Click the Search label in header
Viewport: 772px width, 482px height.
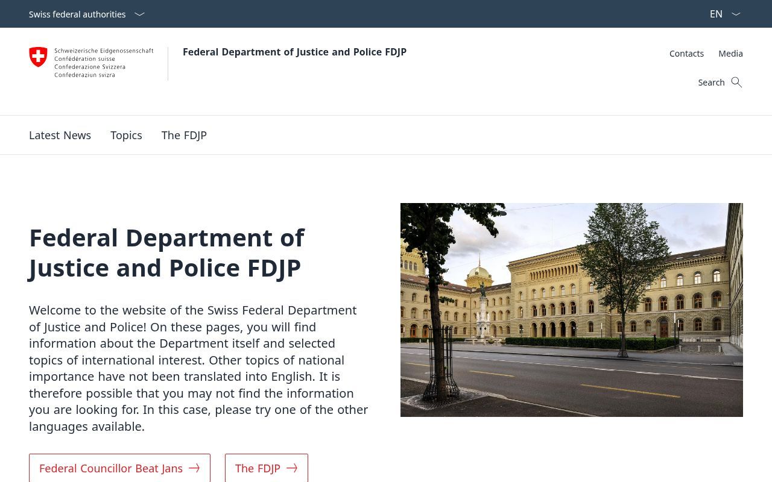click(711, 83)
